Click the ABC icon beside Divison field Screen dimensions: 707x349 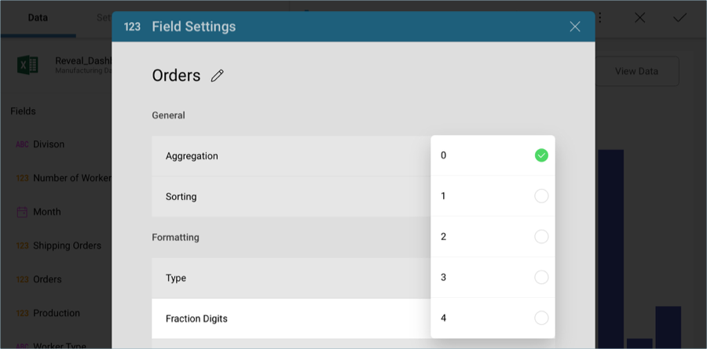[x=22, y=144]
